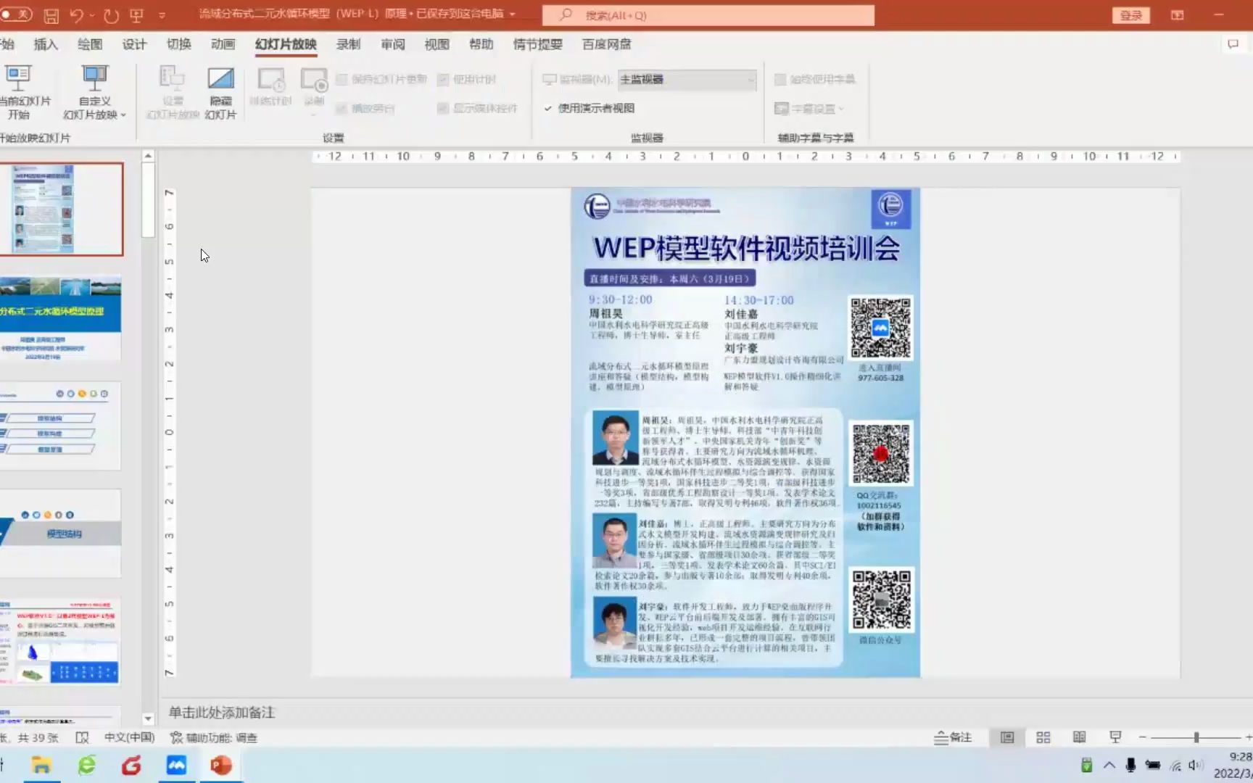The height and width of the screenshot is (783, 1253).
Task: Select slide 2 thumbnail with blue title
Action: (x=61, y=318)
